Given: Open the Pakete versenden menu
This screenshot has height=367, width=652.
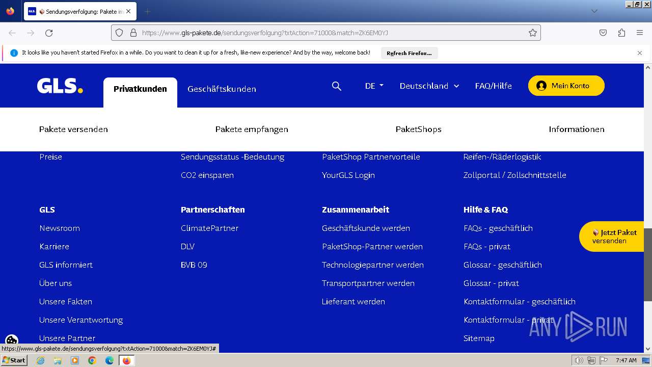Looking at the screenshot, I should click(73, 129).
